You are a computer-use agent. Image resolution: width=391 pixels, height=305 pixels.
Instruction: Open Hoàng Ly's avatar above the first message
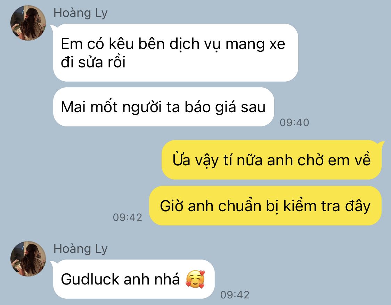click(x=28, y=23)
